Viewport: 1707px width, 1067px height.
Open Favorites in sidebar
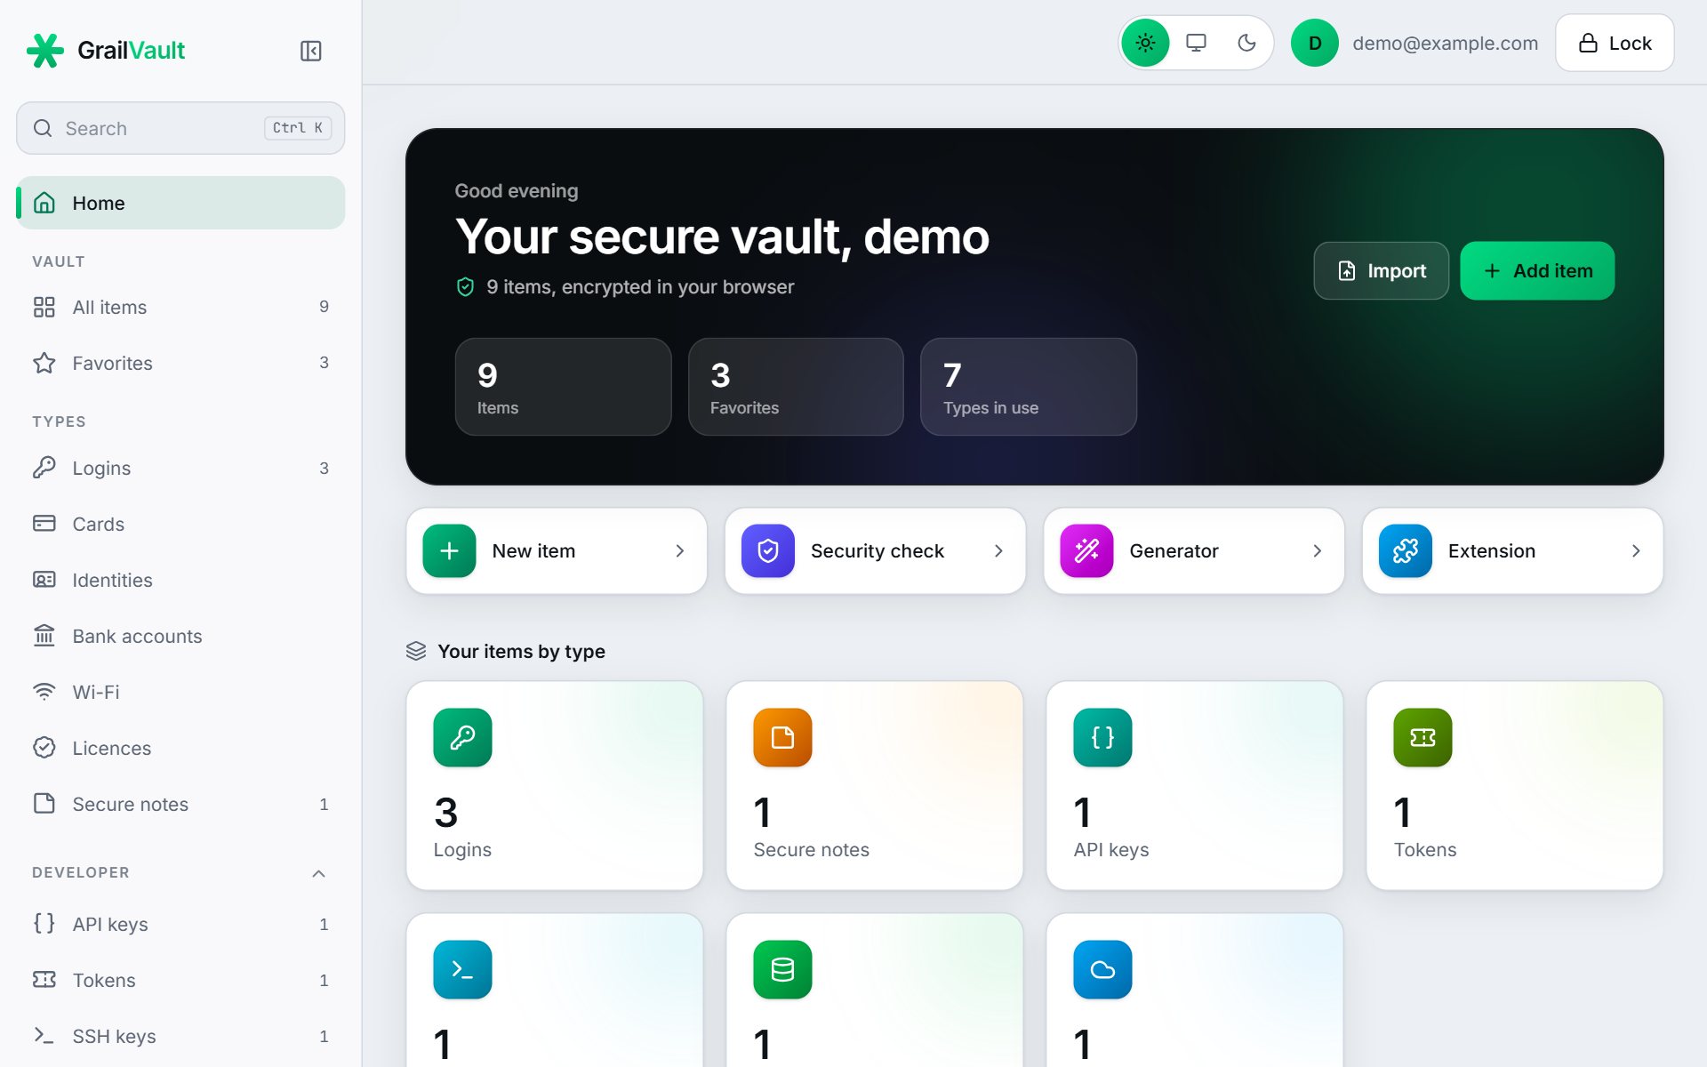click(180, 363)
